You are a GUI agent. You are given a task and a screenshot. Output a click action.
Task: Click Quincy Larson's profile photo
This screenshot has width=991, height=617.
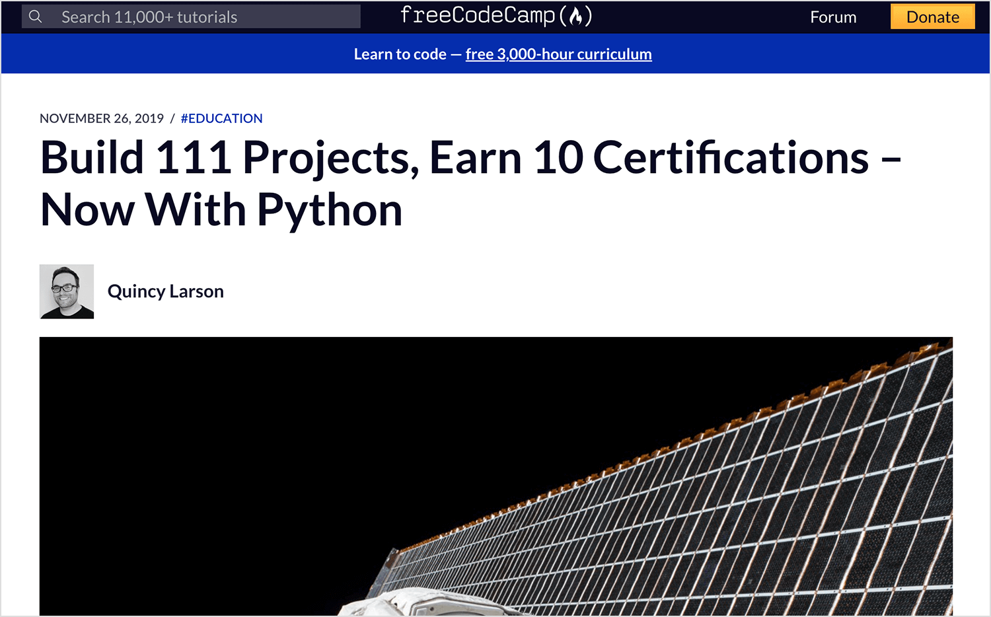click(x=67, y=291)
